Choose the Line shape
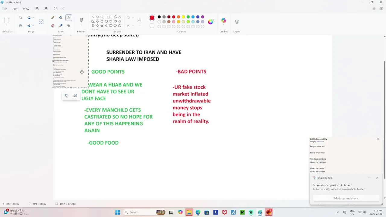Screen dimensions: 386x217 click(x=93, y=17)
